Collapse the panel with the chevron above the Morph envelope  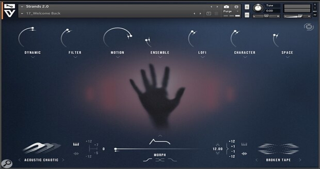[x=160, y=136]
